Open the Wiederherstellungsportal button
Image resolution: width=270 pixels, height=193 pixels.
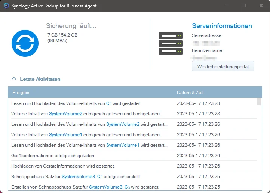[x=223, y=66]
